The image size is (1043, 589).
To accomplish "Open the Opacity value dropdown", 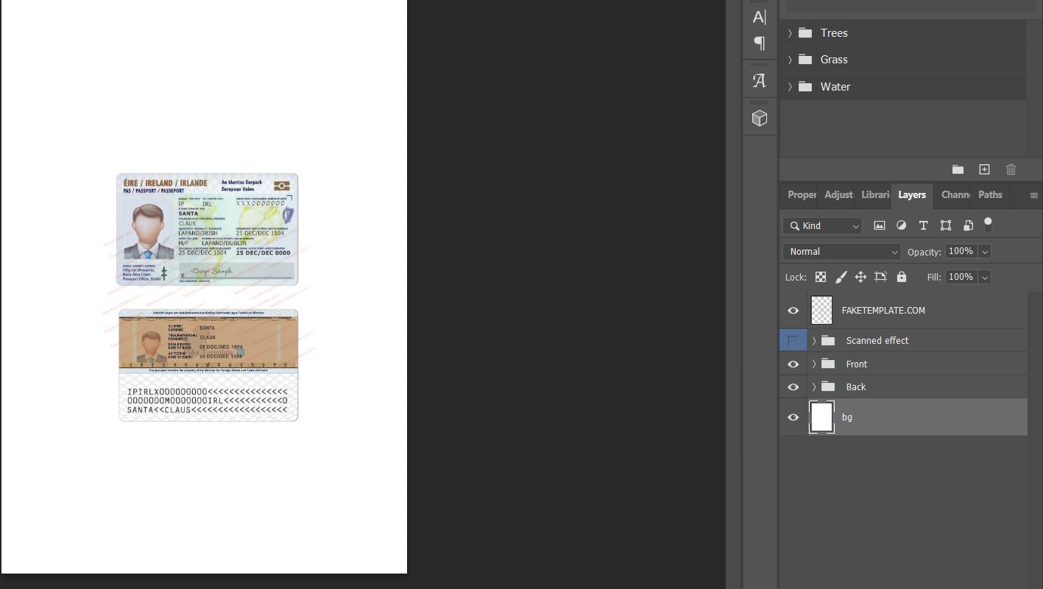I will click(985, 251).
